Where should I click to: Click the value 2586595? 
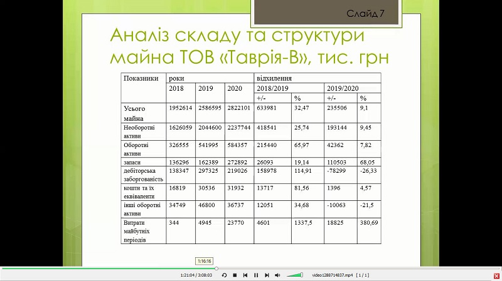pyautogui.click(x=210, y=108)
